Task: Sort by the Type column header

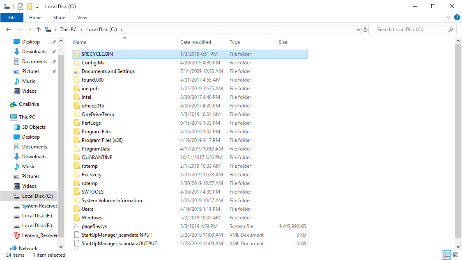Action: 235,42
